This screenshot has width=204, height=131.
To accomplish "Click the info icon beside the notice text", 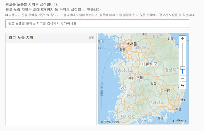I will click(7, 15).
